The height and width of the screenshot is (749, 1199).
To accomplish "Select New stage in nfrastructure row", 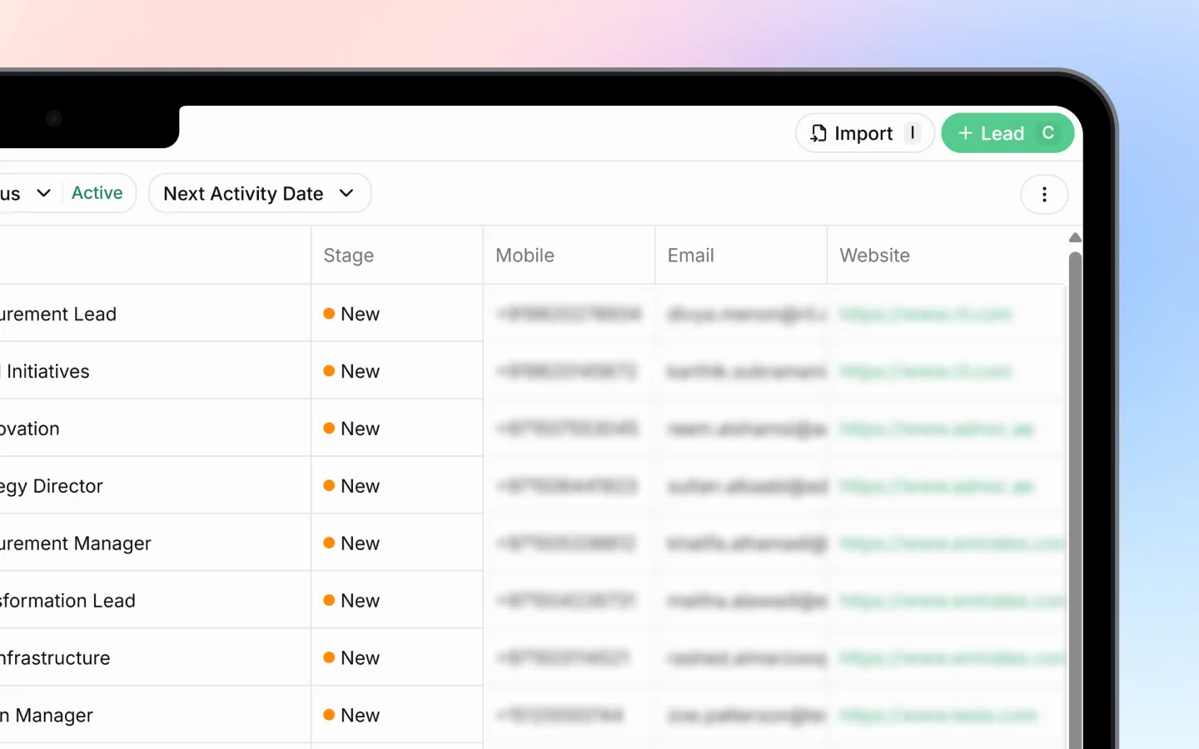I will pyautogui.click(x=351, y=658).
